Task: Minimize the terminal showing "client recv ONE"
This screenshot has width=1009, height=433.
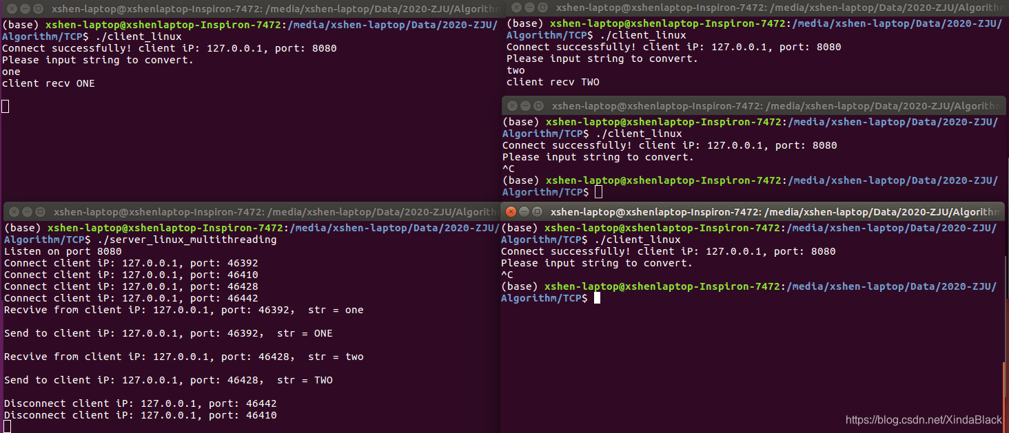Action: click(25, 9)
